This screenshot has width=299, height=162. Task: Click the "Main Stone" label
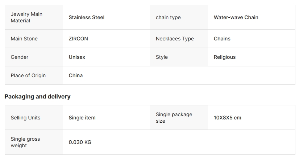point(24,39)
